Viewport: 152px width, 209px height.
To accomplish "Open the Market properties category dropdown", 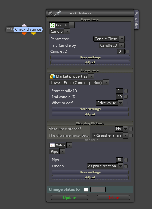I will pyautogui.click(x=91, y=76).
